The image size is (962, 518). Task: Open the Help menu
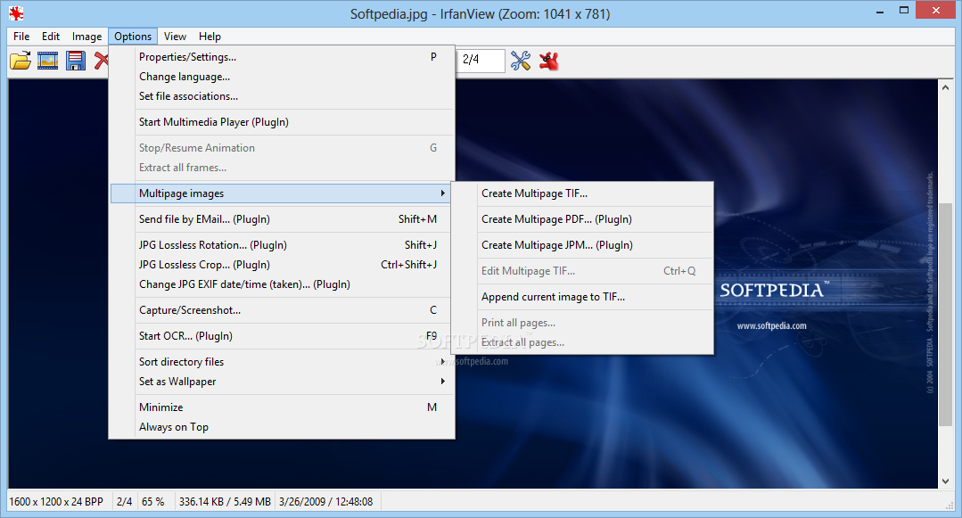pos(210,37)
